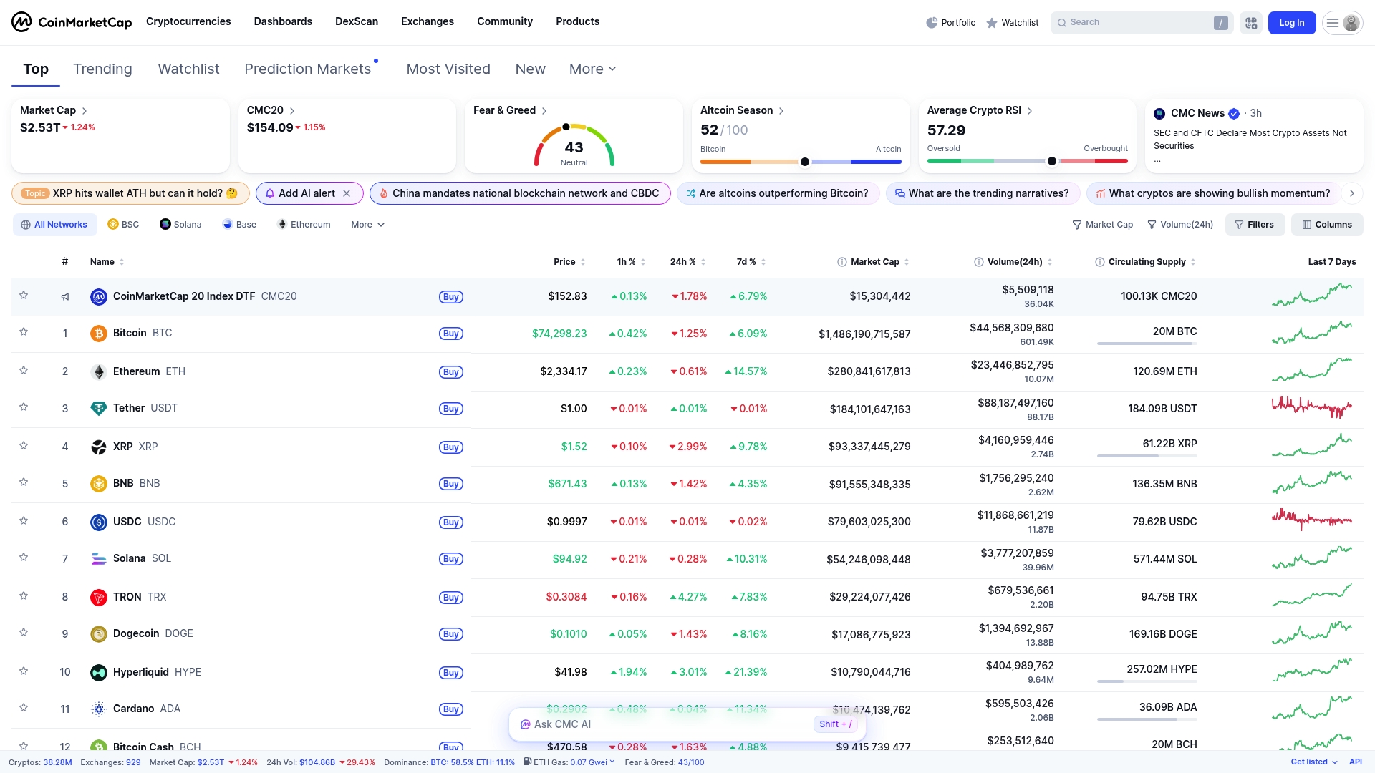Image resolution: width=1375 pixels, height=773 pixels.
Task: Open the Exchanges menu item
Action: click(427, 21)
